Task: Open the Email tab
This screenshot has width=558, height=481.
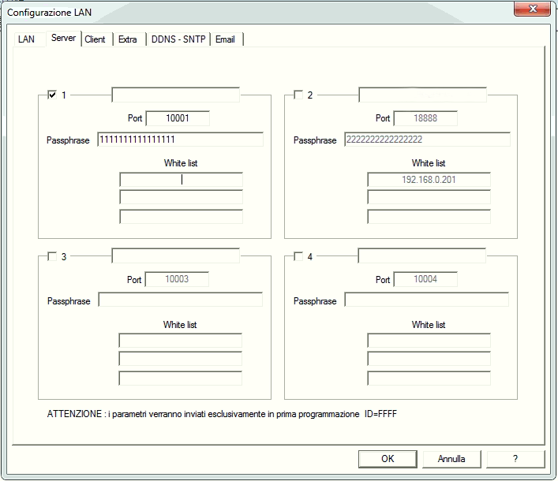Action: (x=225, y=39)
